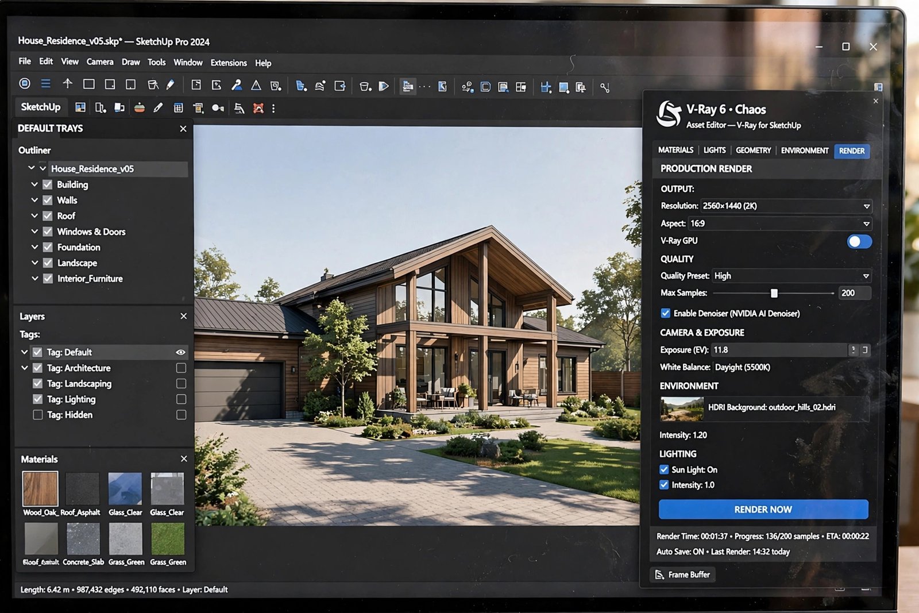Switch to the LIGHTS tab
The height and width of the screenshot is (613, 919).
coord(715,150)
